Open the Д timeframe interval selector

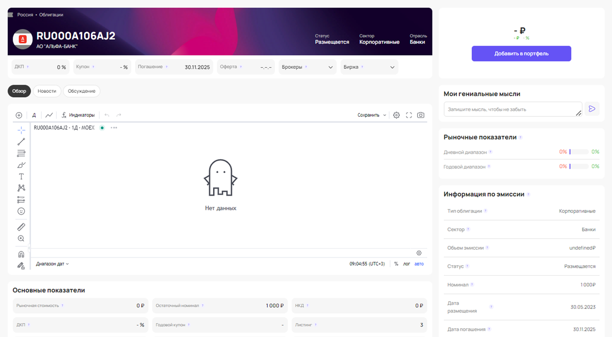pyautogui.click(x=34, y=115)
